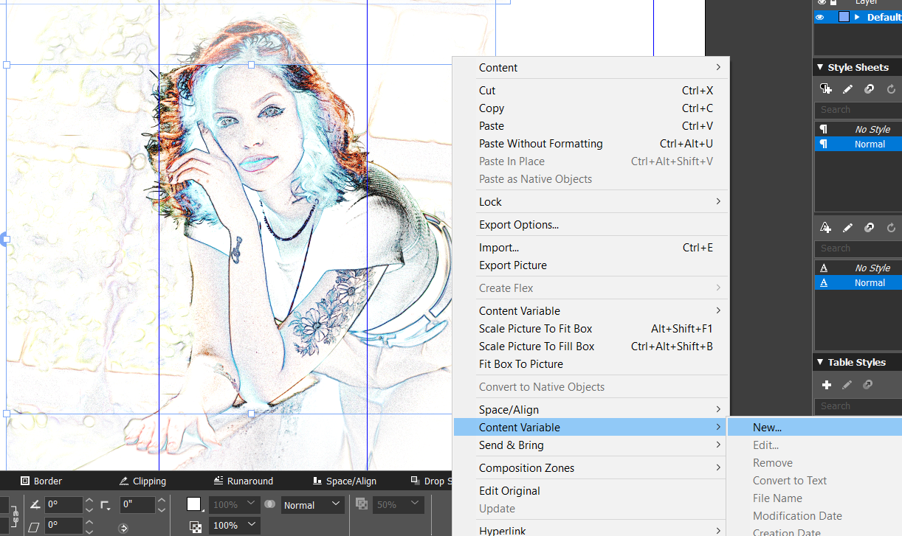Screen dimensions: 902x536
Task: Update paragraph style sheets using circular arrow icon
Action: 890,88
